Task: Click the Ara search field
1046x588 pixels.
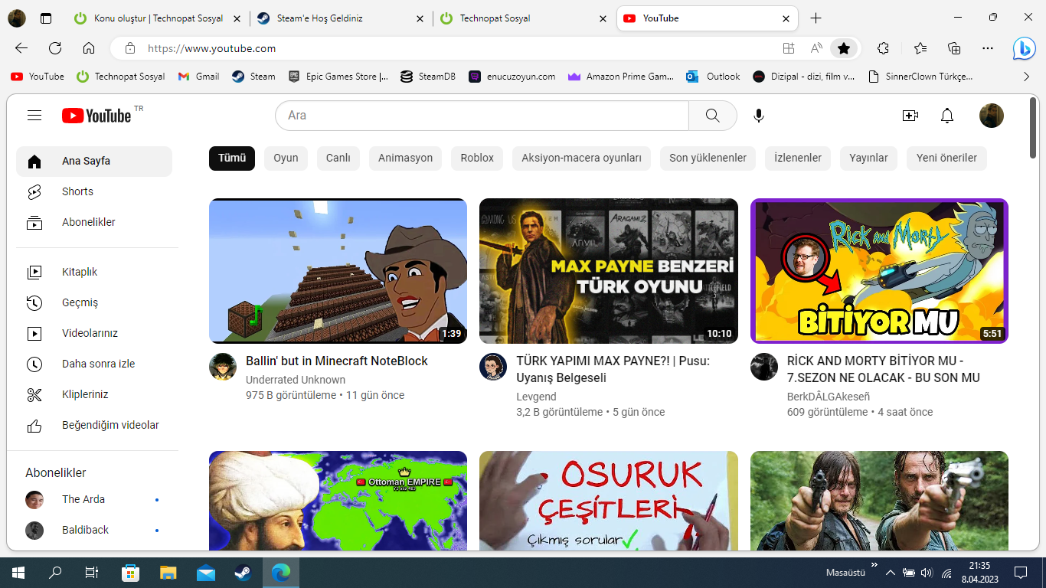Action: [482, 116]
